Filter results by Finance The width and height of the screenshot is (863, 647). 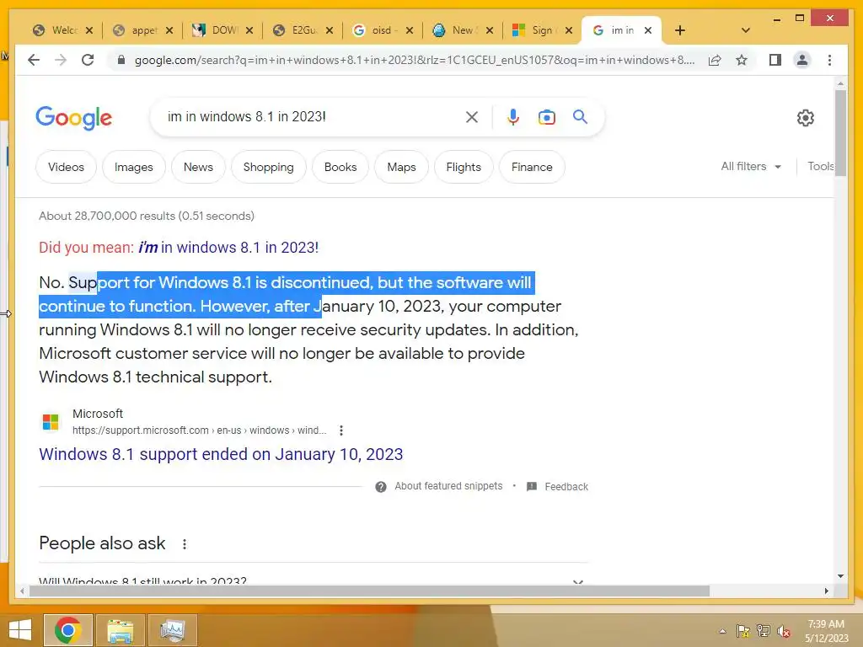click(x=532, y=167)
